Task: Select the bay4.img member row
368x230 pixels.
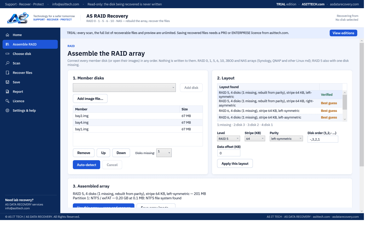Action: point(138,122)
